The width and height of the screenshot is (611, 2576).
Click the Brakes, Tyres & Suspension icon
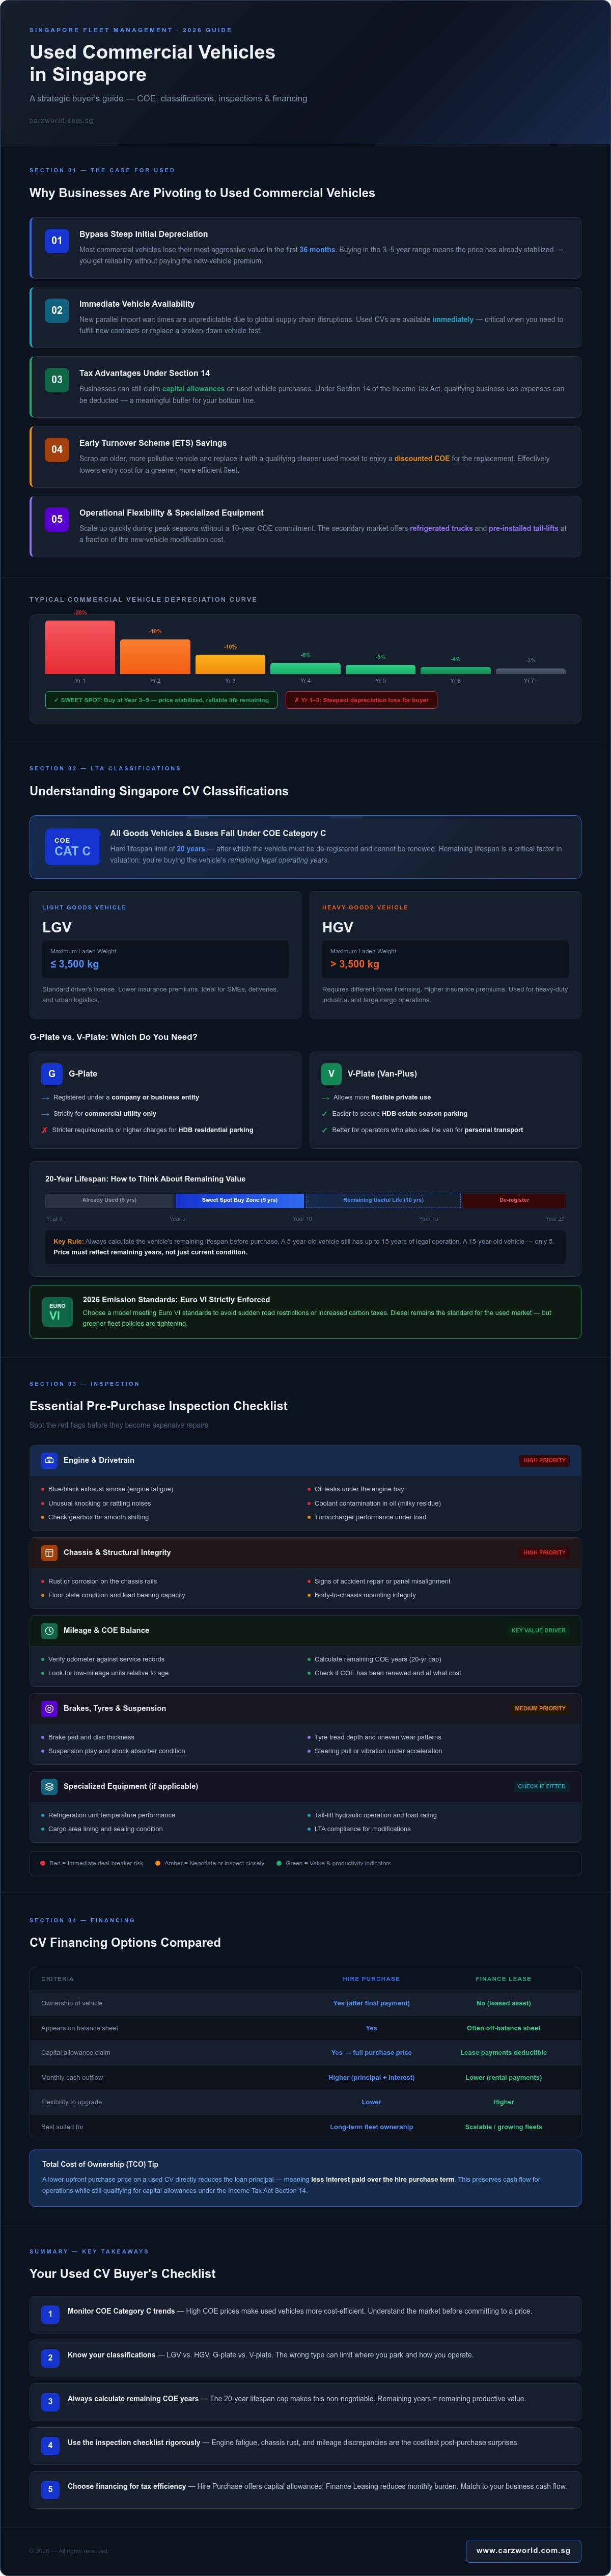pyautogui.click(x=49, y=1708)
